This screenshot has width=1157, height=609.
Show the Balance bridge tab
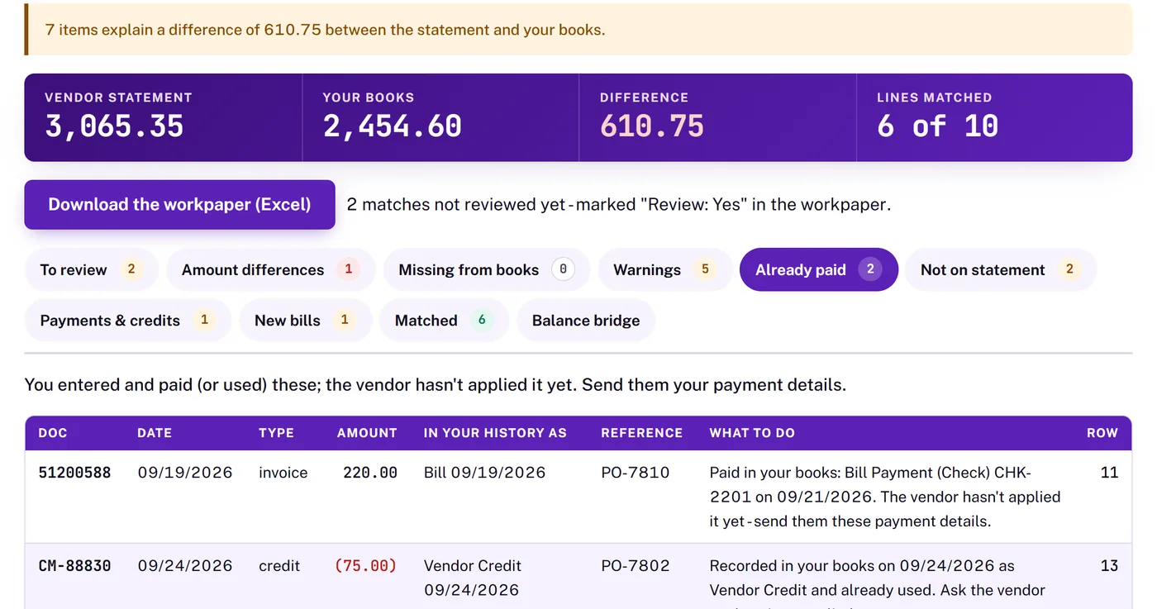click(586, 321)
